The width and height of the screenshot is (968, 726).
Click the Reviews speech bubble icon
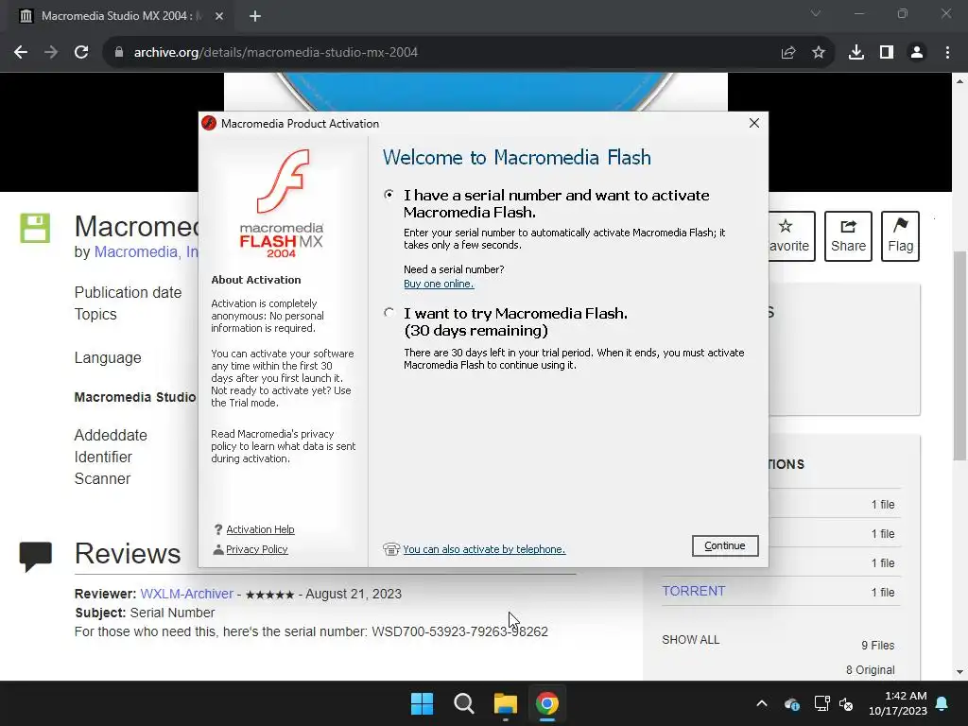pos(35,556)
